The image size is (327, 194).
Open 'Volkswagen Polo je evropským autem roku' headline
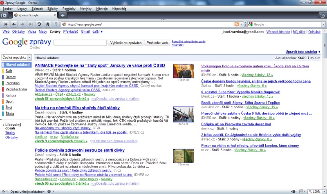[255, 68]
